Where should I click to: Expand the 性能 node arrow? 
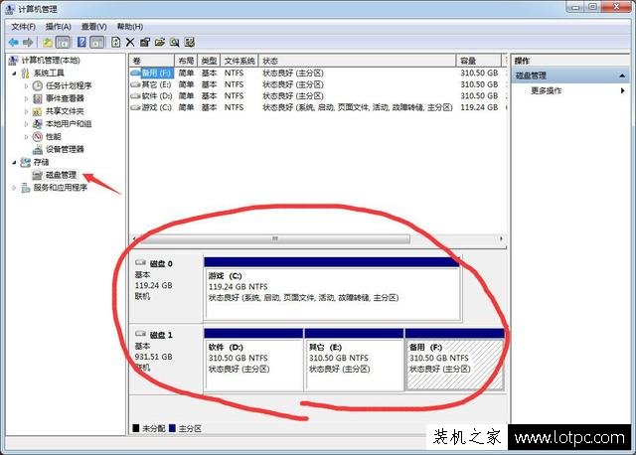point(26,137)
